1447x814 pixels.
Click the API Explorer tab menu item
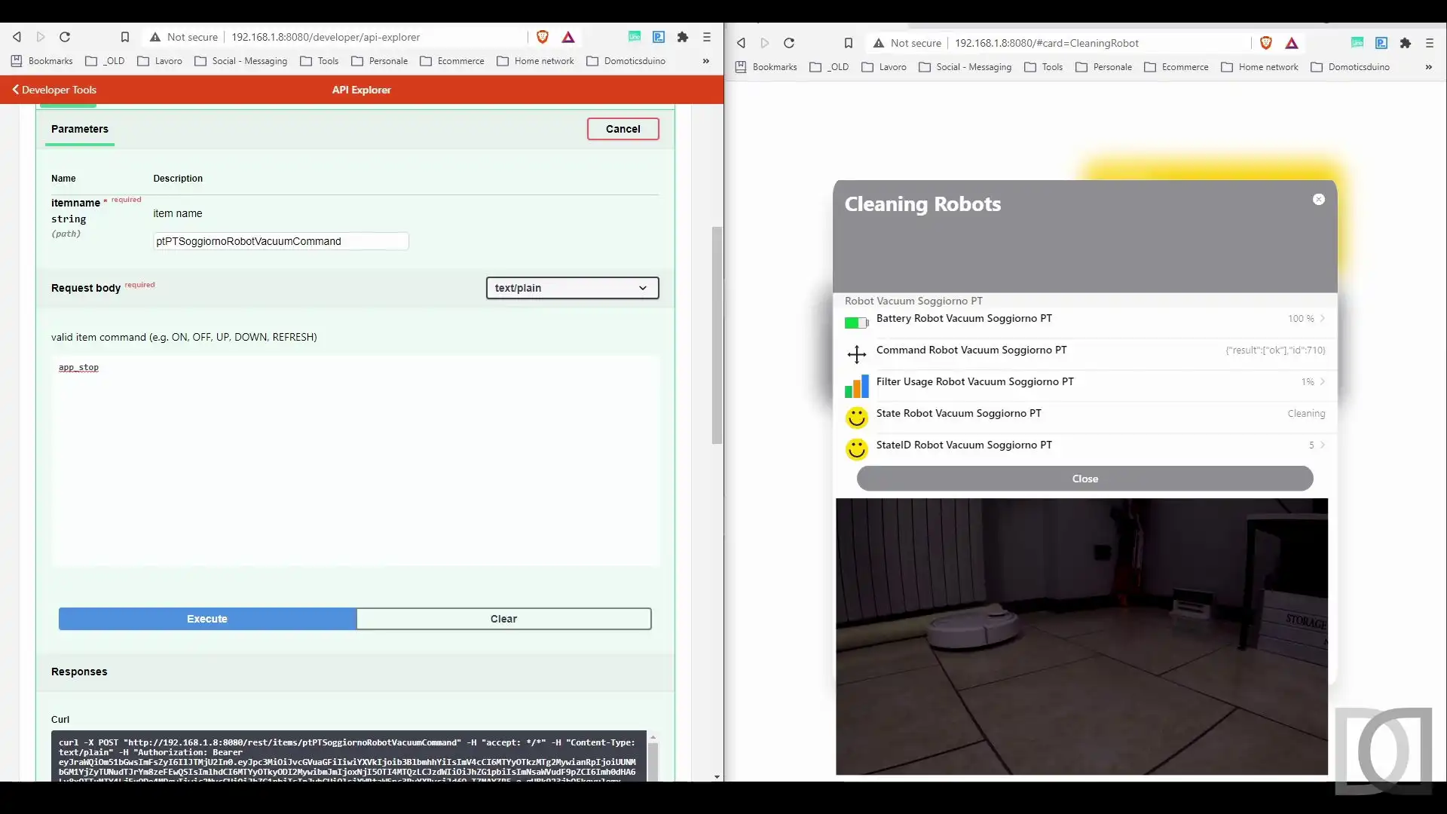361,90
